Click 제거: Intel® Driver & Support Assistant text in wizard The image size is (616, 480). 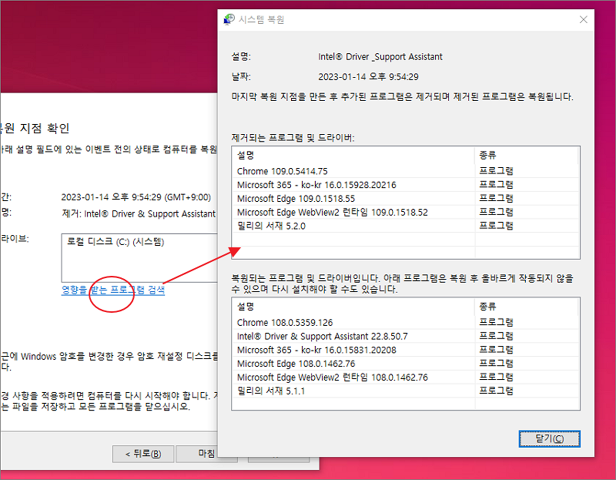coord(138,214)
